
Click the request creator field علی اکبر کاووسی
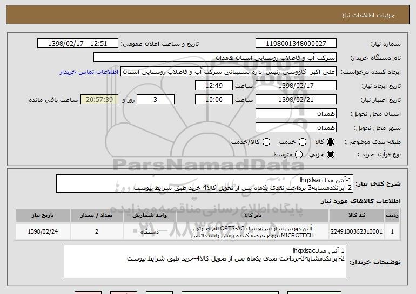click(229, 72)
